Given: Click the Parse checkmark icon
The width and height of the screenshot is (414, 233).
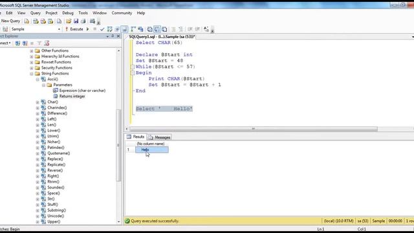Looking at the screenshot, I should point(102,29).
